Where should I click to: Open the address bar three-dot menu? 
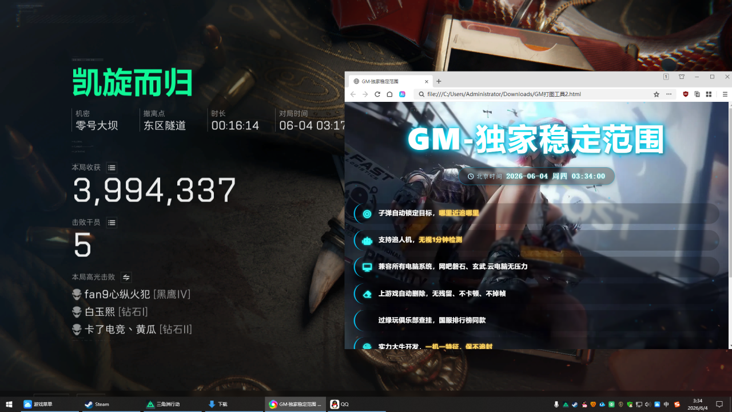(669, 94)
